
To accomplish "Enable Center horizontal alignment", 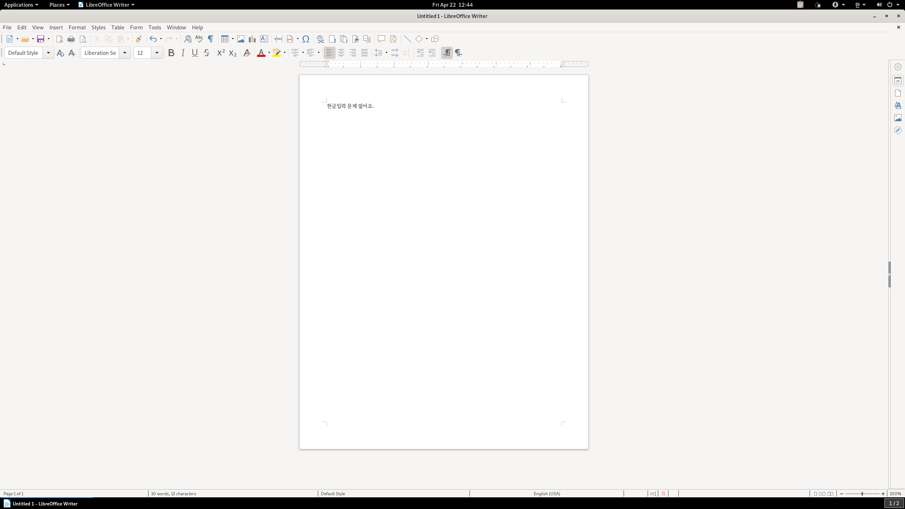I will click(341, 53).
